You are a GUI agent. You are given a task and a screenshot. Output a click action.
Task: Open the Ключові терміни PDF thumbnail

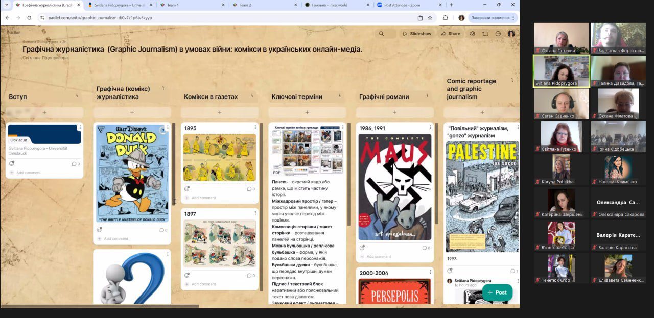click(x=307, y=150)
